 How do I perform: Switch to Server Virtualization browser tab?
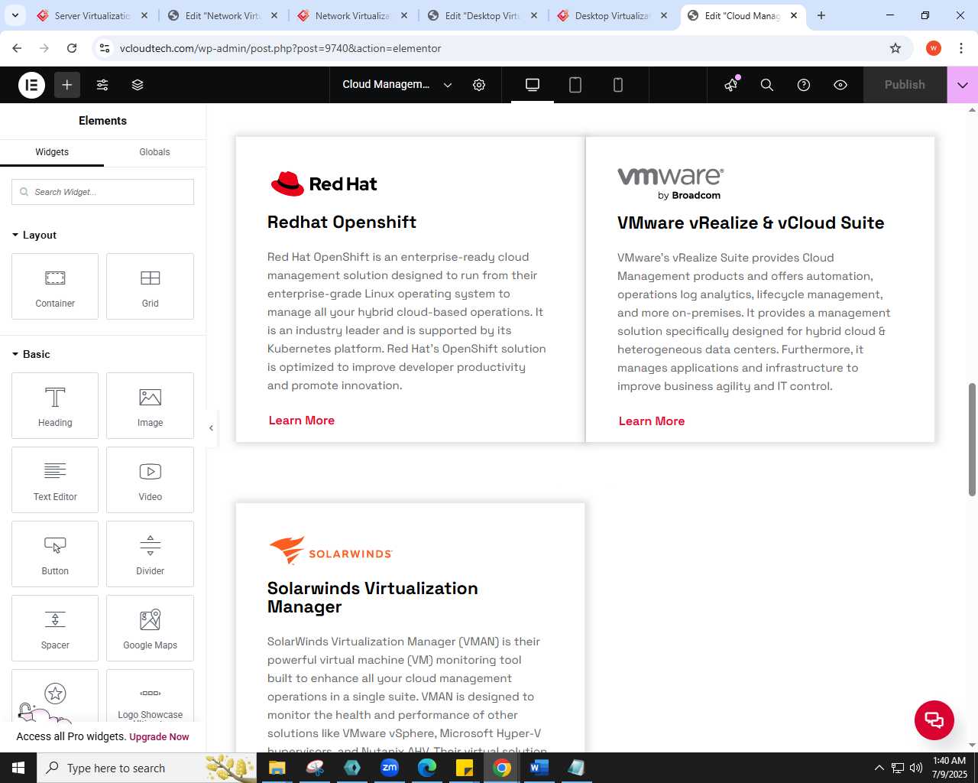[x=92, y=15]
